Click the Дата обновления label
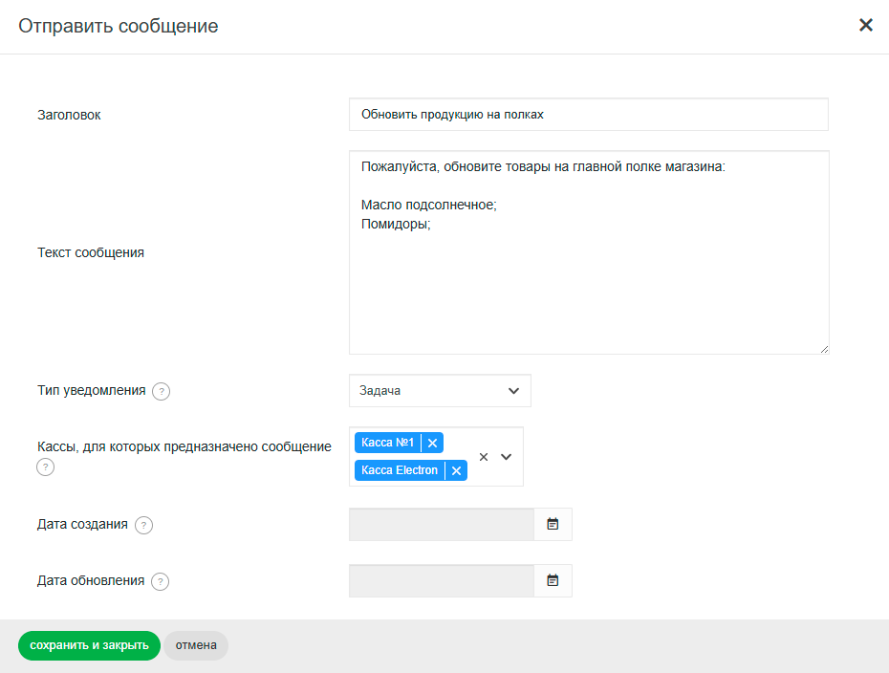The width and height of the screenshot is (889, 673). 91,580
